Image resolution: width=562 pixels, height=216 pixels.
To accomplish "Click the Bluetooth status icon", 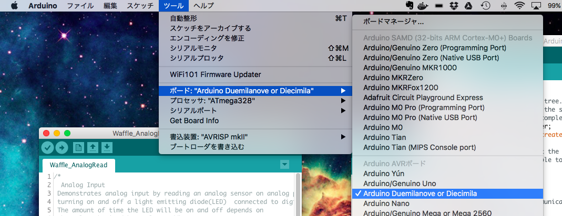I will [503, 5].
